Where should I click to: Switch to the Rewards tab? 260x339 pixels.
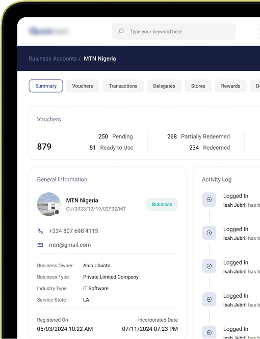tap(230, 86)
